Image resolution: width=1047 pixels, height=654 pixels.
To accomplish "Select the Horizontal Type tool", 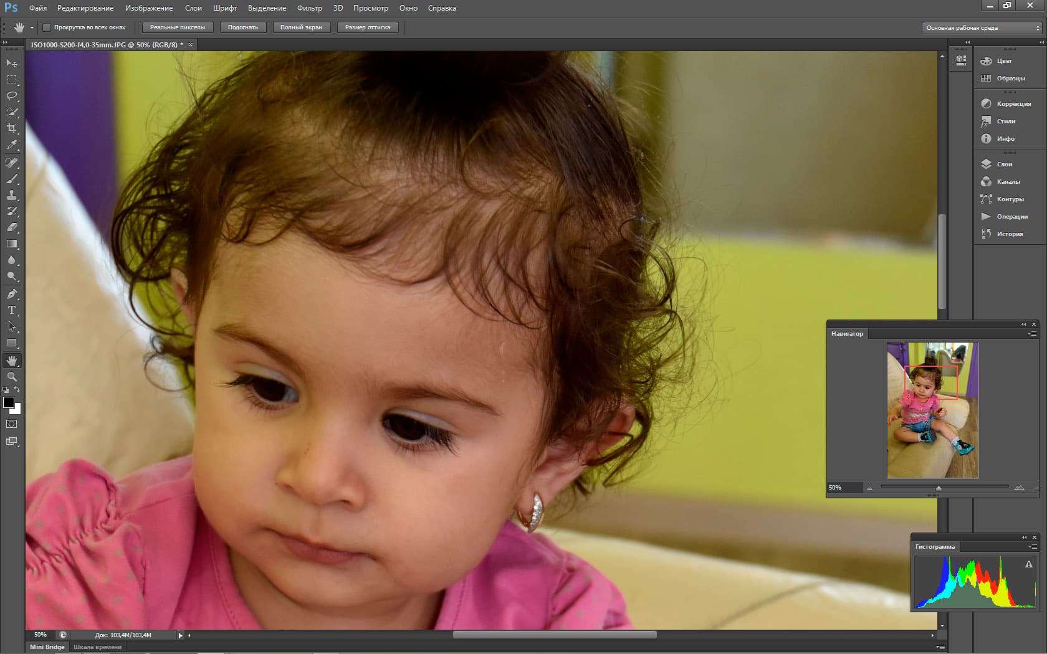I will [x=12, y=310].
